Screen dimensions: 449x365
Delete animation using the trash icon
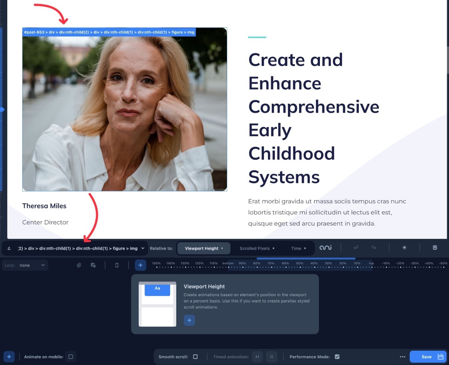coord(117,265)
